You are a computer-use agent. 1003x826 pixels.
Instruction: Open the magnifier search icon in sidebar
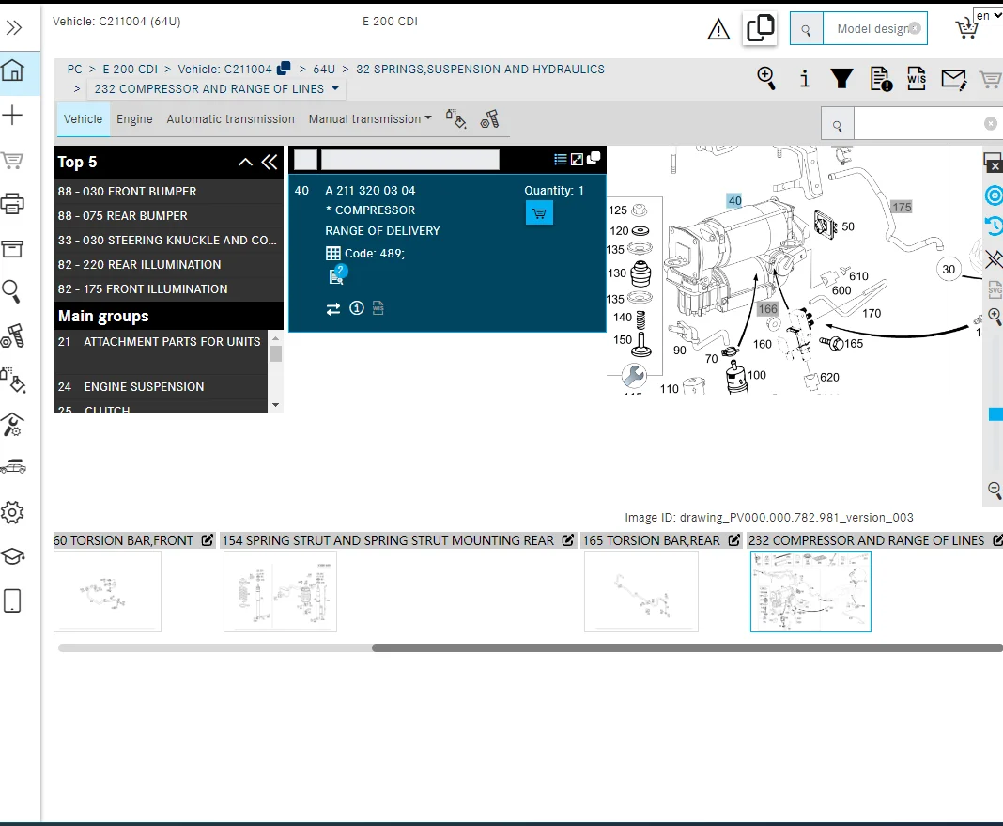point(11,291)
